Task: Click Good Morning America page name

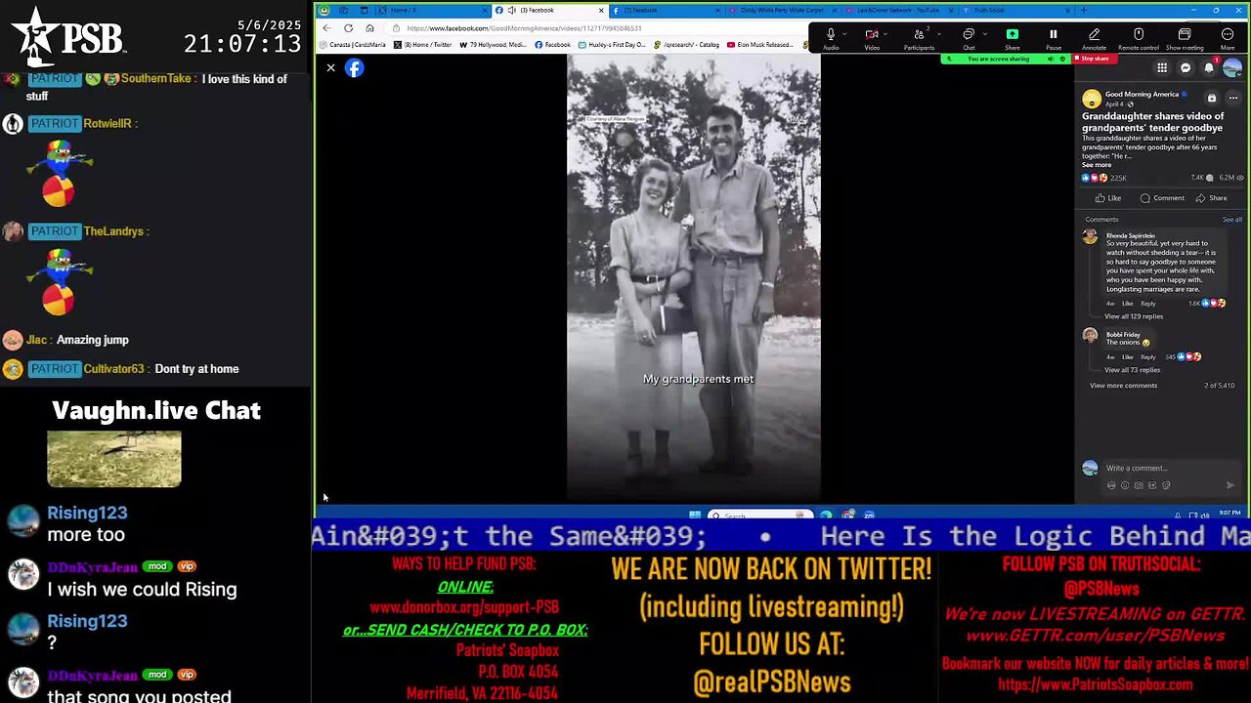Action: (1142, 95)
